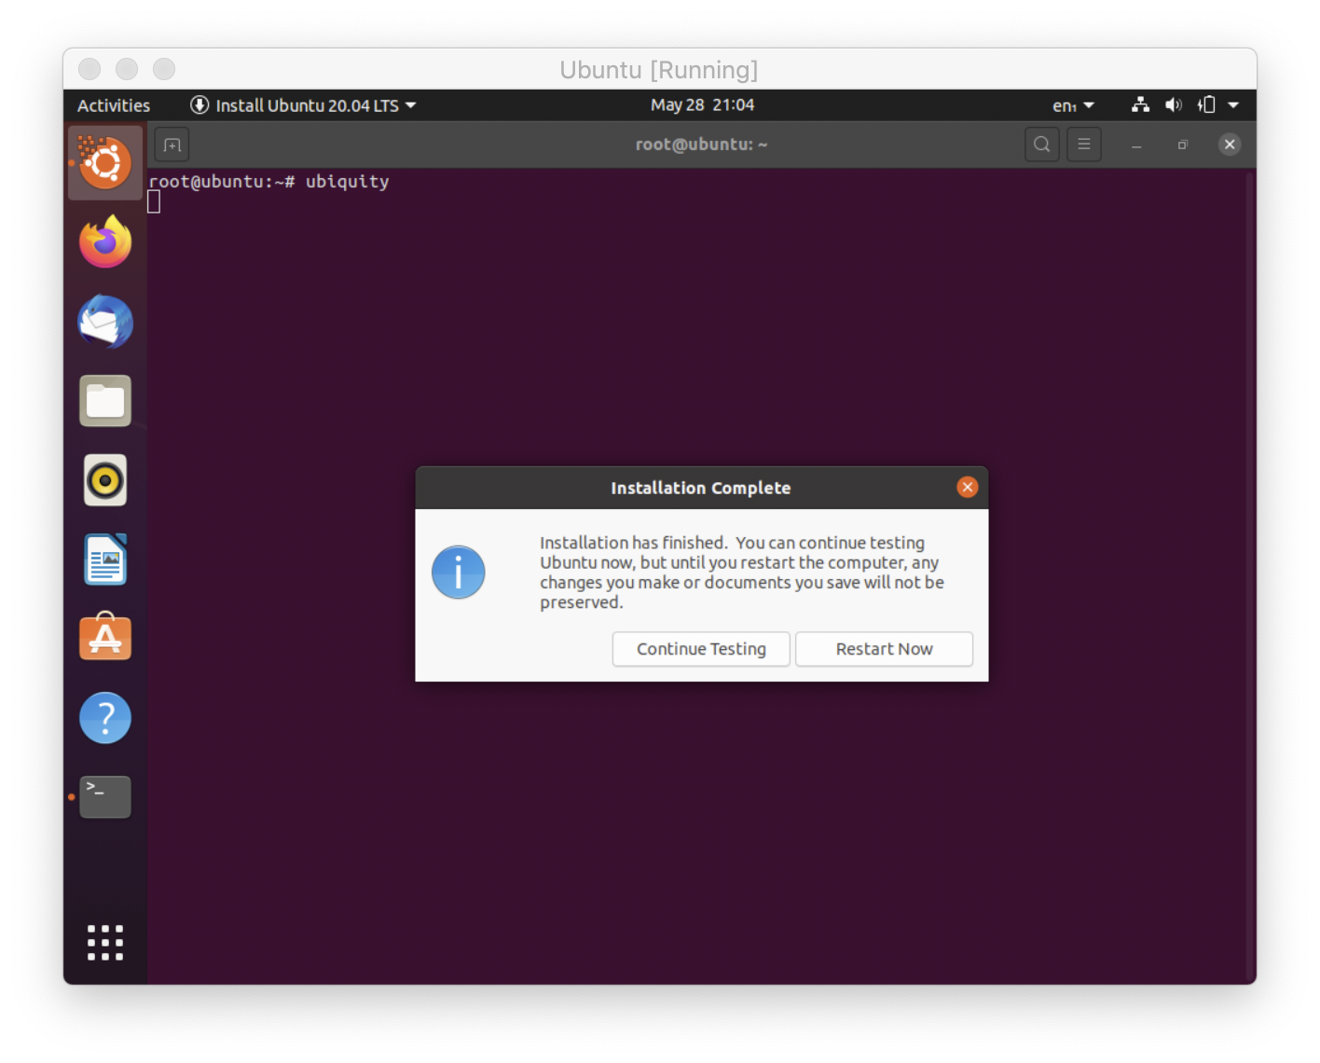This screenshot has height=1063, width=1320.
Task: Click the Installation Complete title bar text
Action: click(701, 488)
